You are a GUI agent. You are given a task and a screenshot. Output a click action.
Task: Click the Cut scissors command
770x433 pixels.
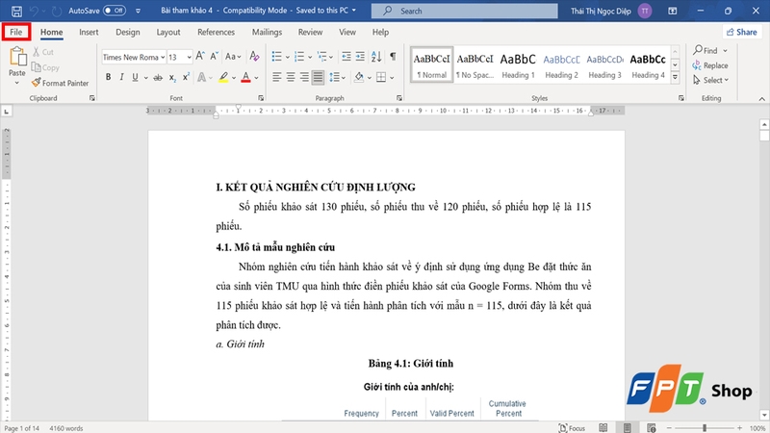click(42, 52)
